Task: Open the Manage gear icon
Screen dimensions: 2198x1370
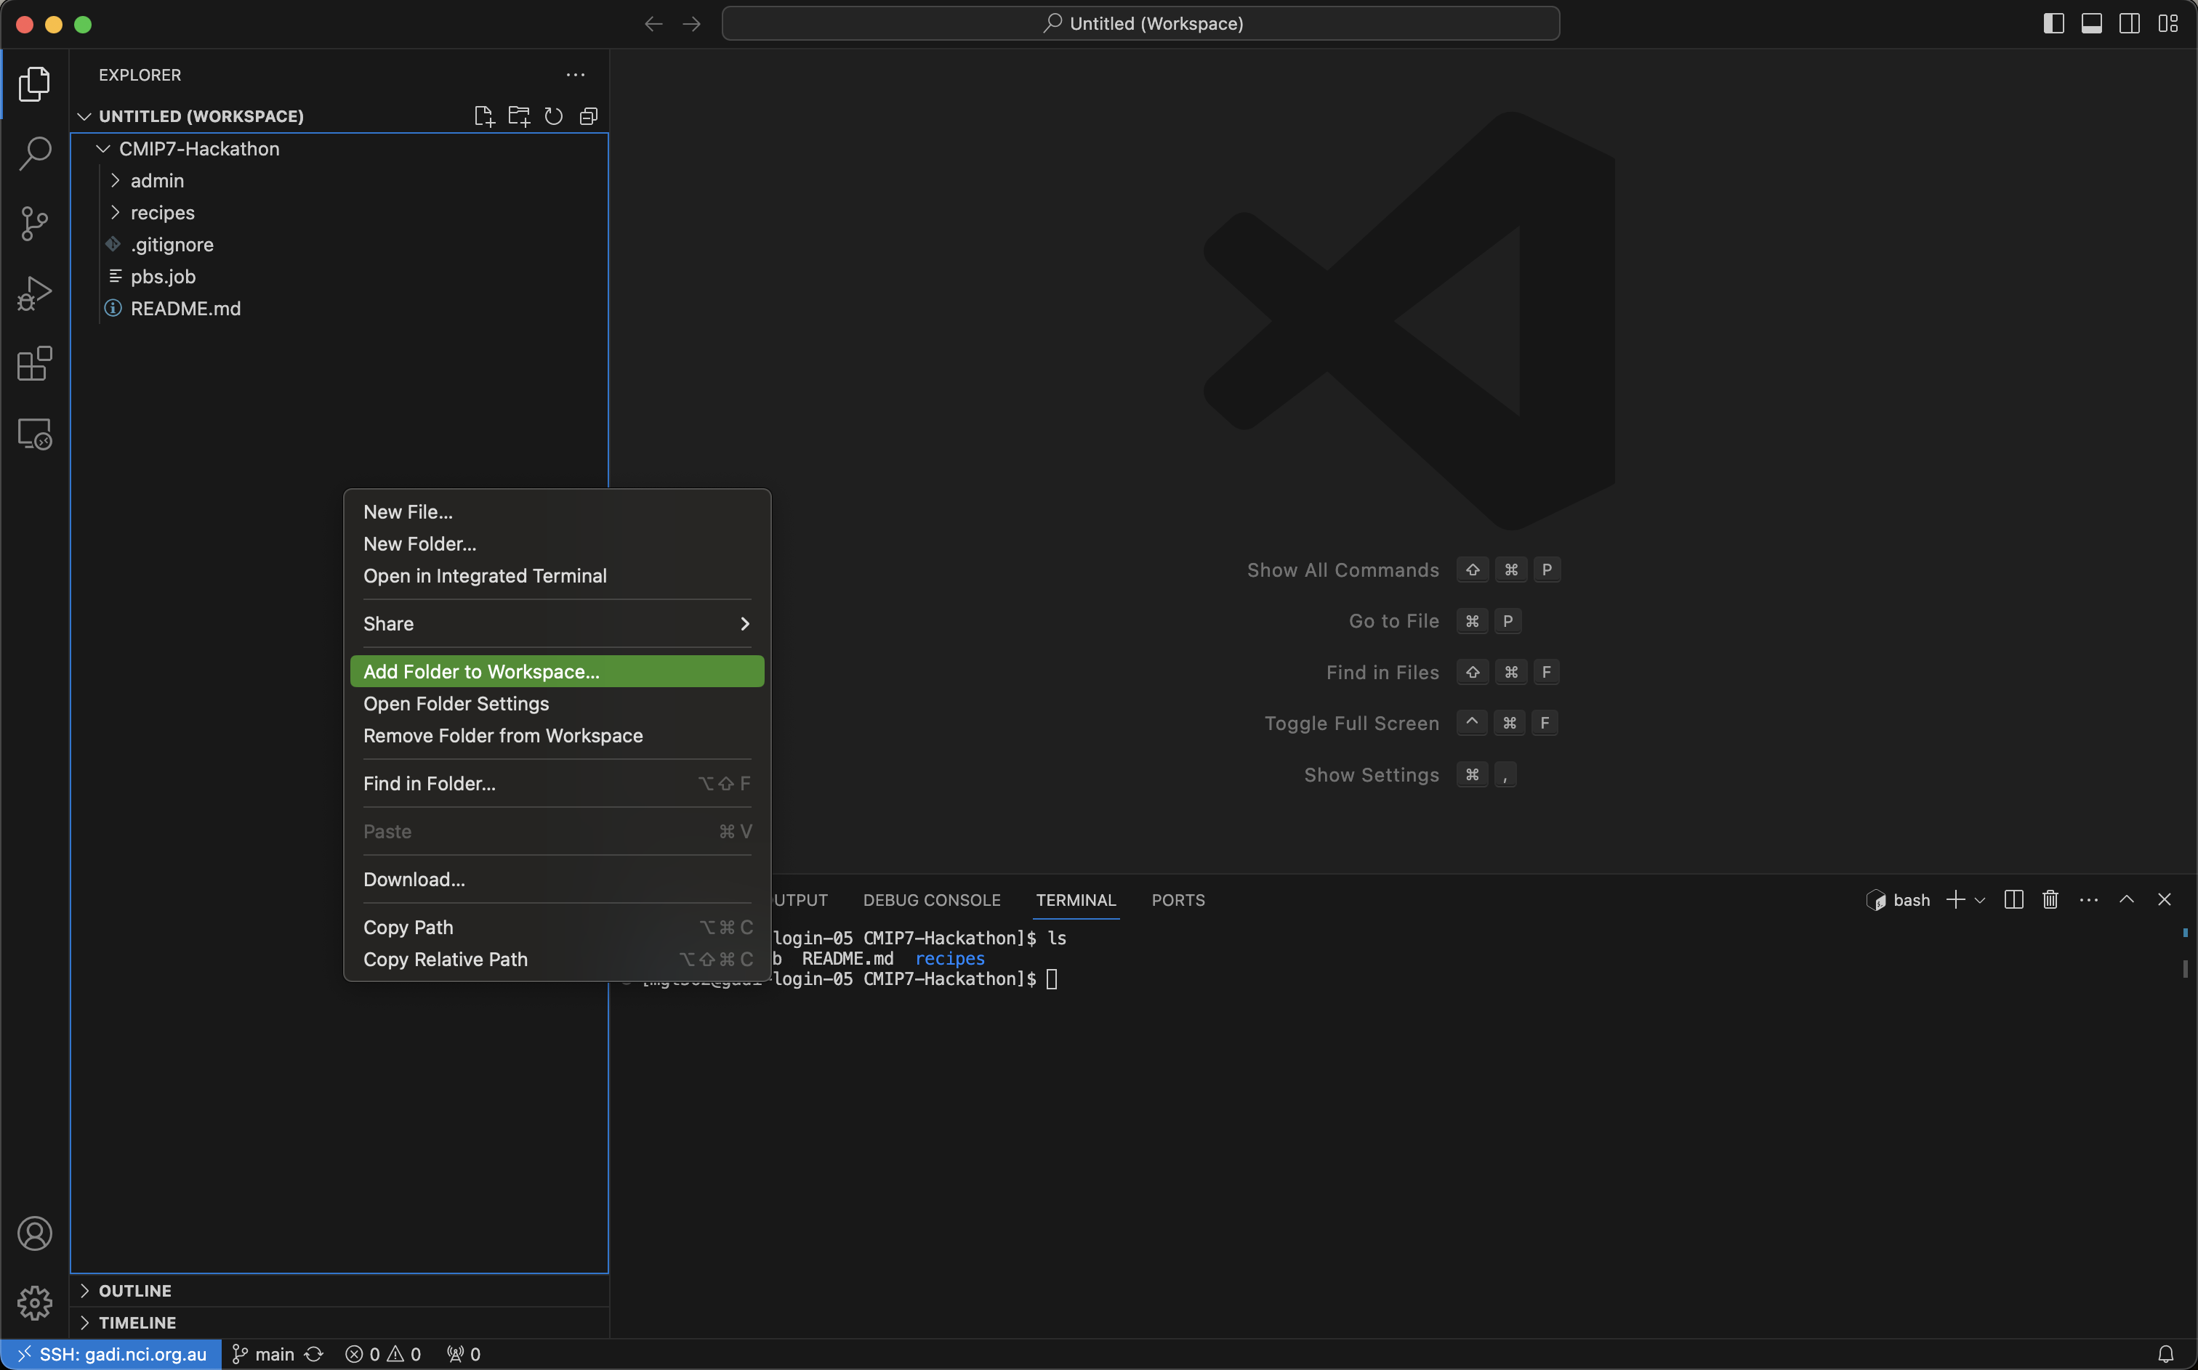Action: coord(34,1303)
